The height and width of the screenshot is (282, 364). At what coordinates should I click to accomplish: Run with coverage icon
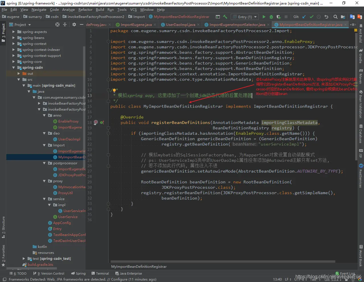(x=279, y=17)
